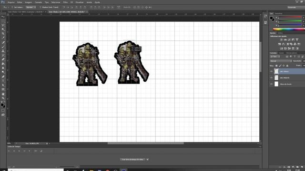Open the collapsed History panel icon
305x171 pixels.
[266, 16]
